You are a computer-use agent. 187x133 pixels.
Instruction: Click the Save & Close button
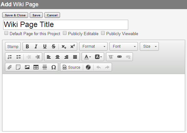[15, 15]
